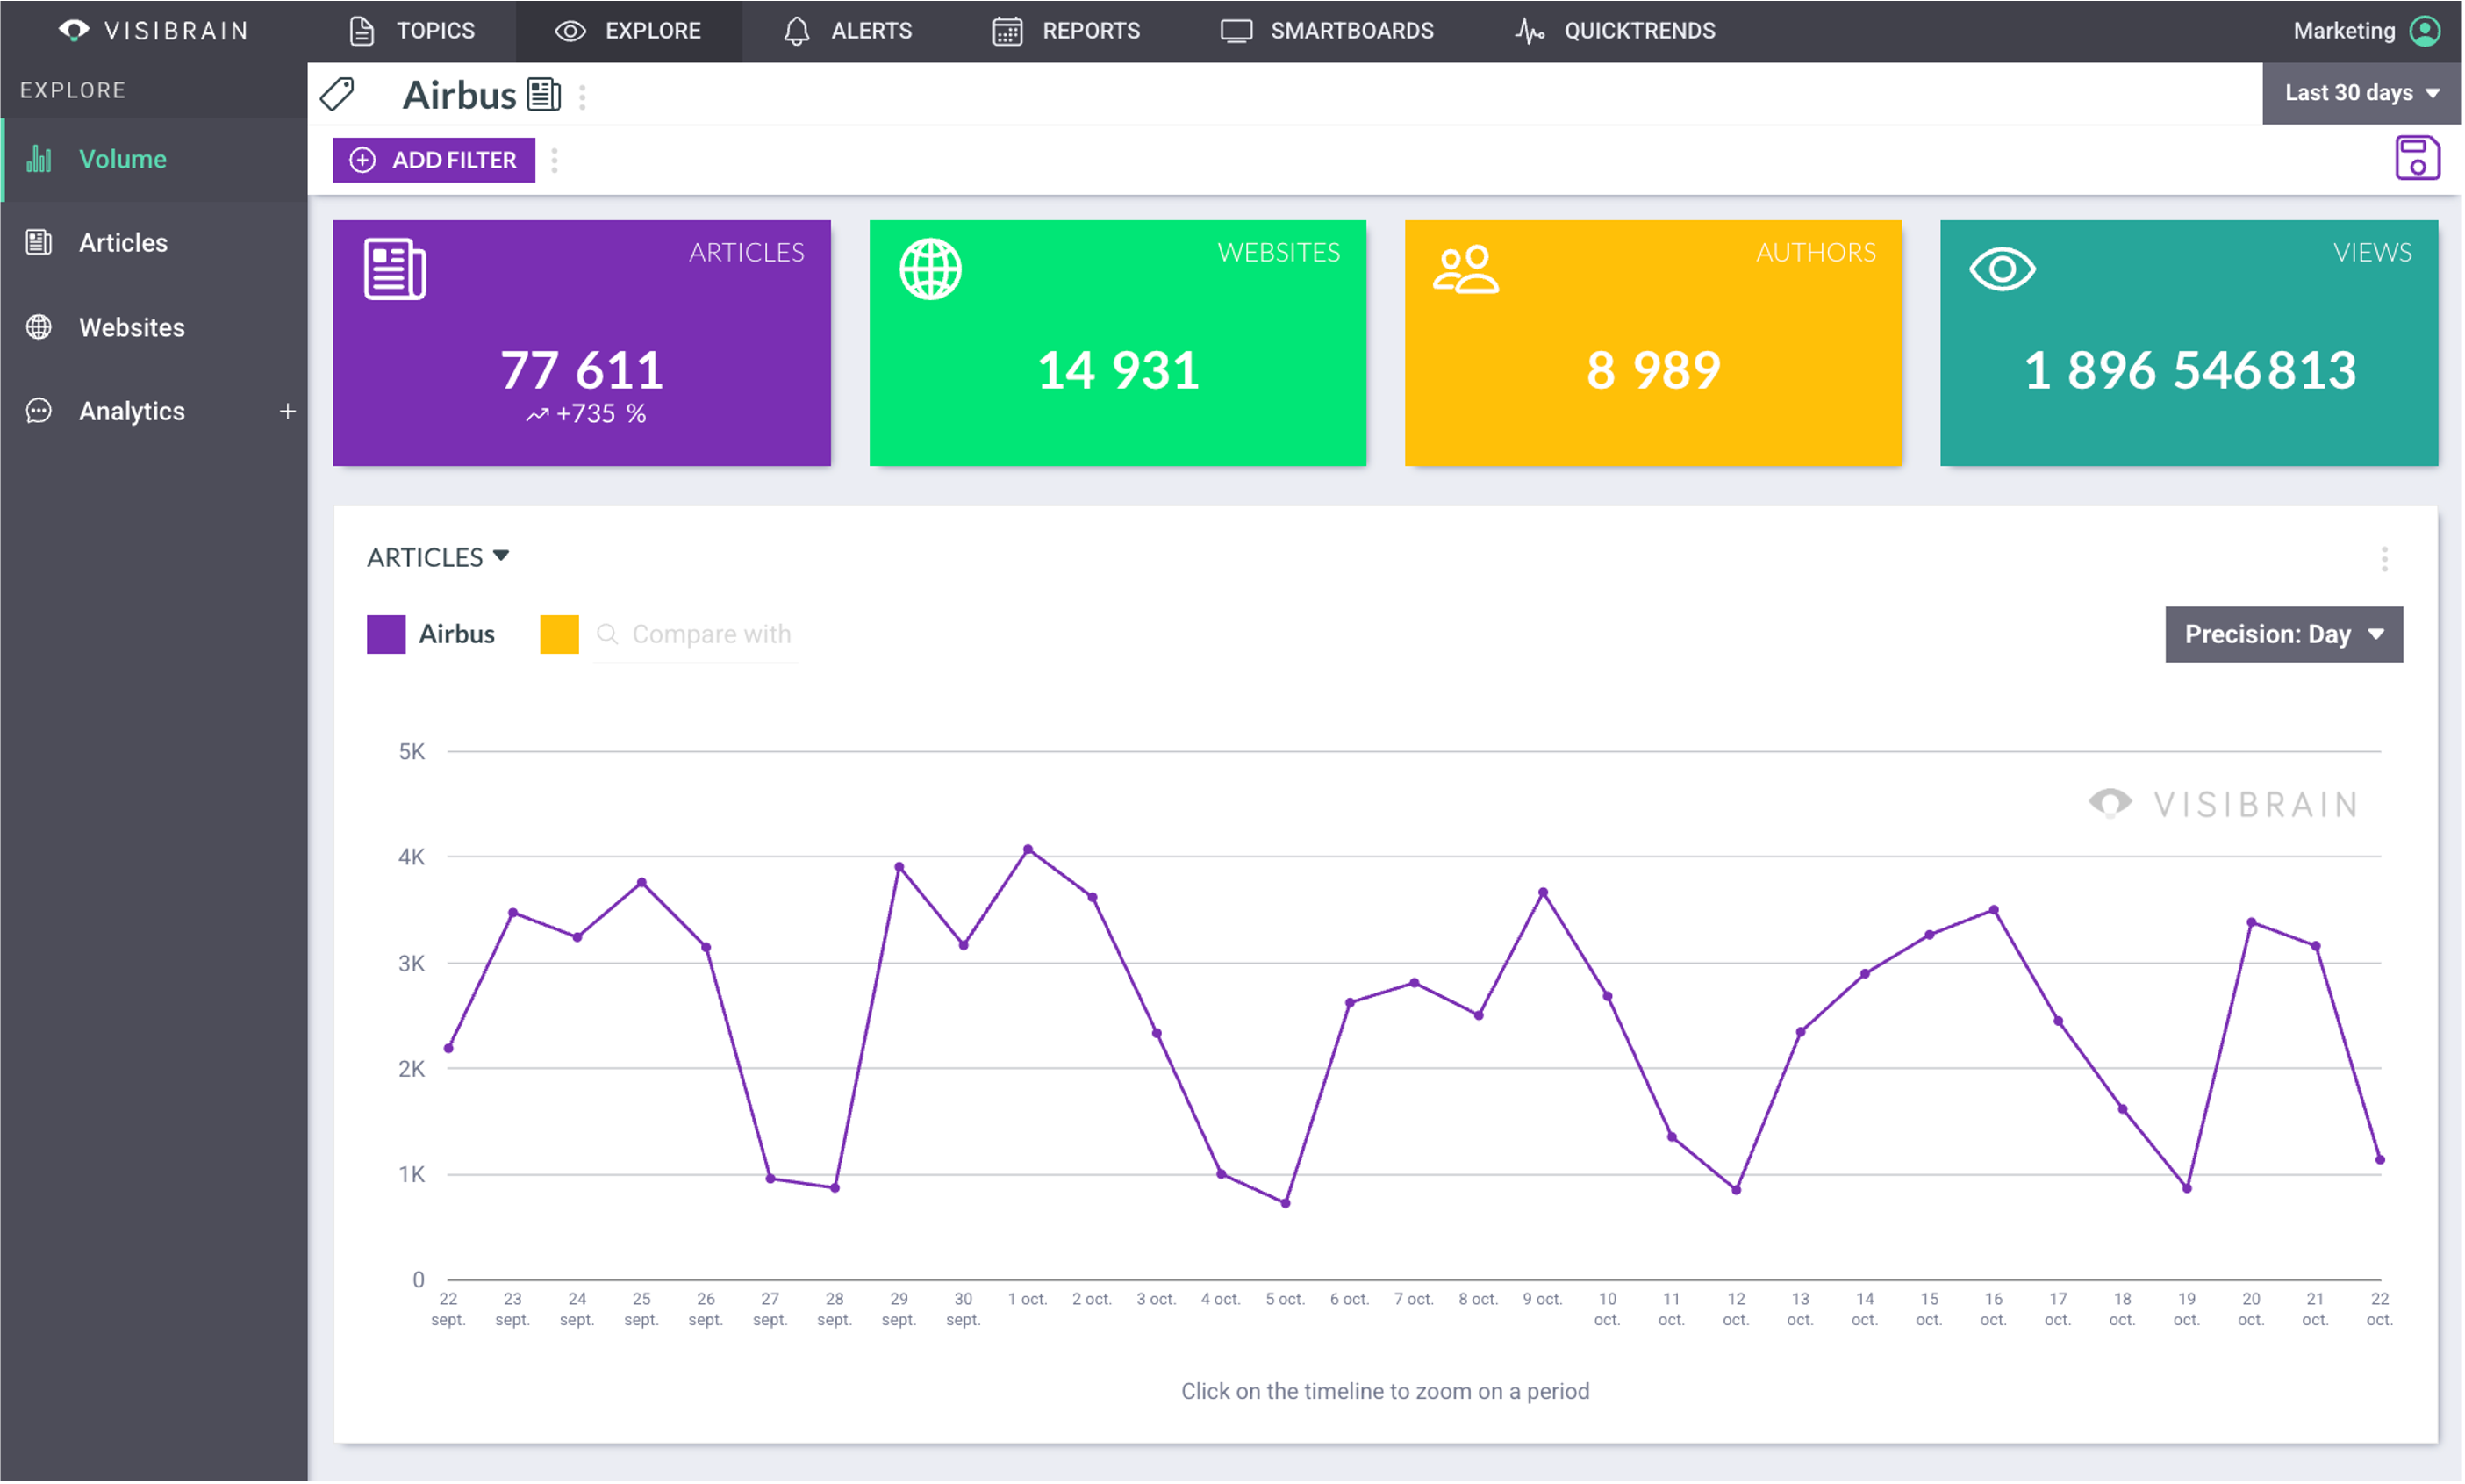
Task: Click the tag icon beside Airbus title
Action: pos(337,95)
